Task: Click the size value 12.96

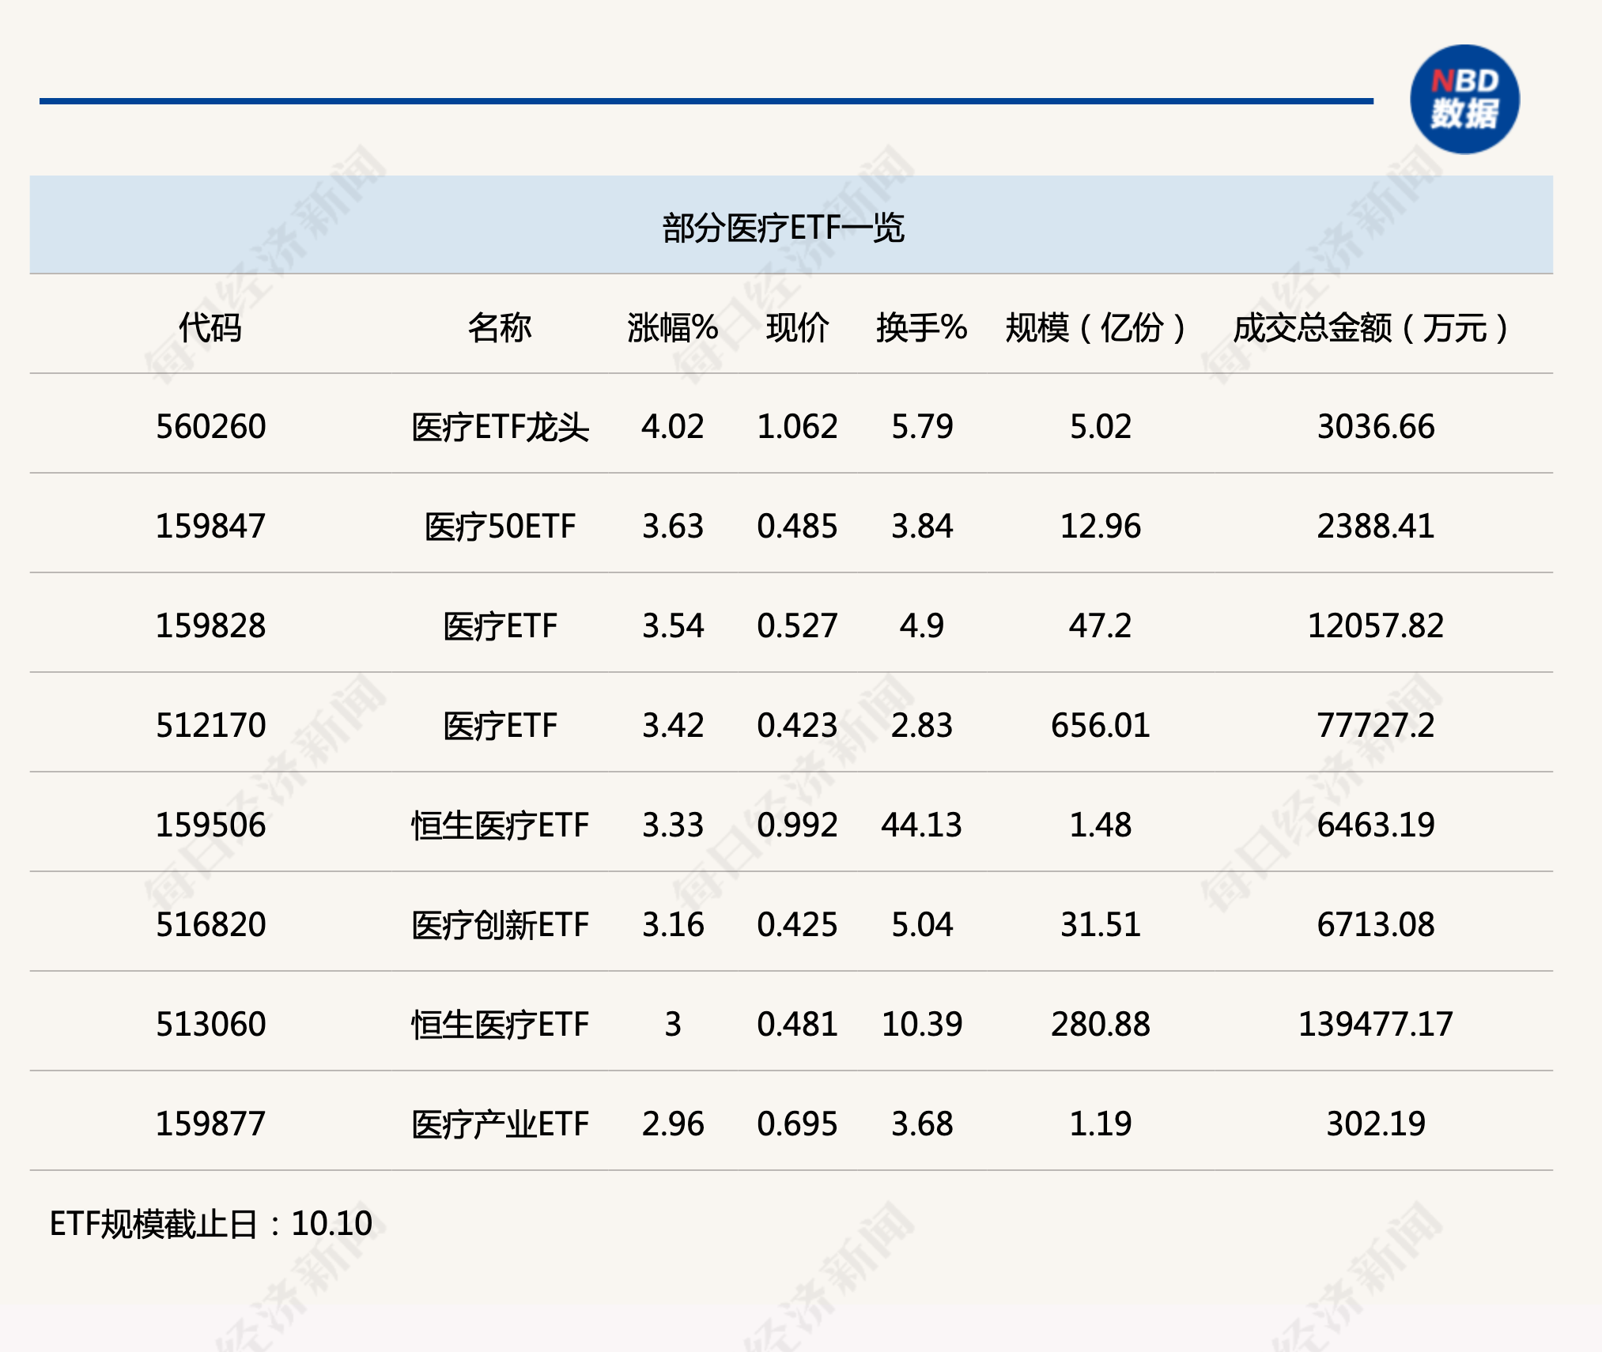Action: (1100, 527)
